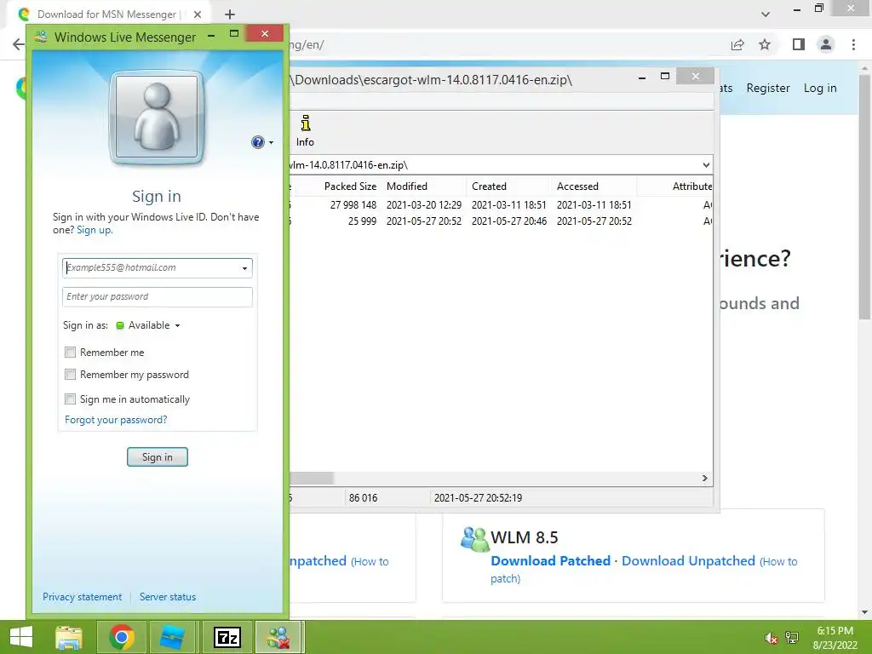Click the Sign in button
This screenshot has width=872, height=654.
click(x=158, y=457)
